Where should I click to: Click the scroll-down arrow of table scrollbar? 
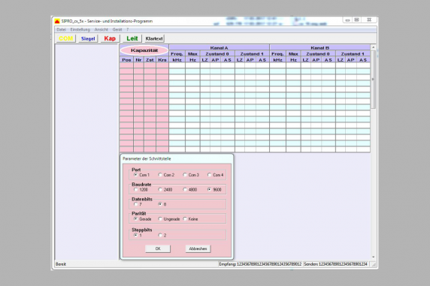click(373, 257)
